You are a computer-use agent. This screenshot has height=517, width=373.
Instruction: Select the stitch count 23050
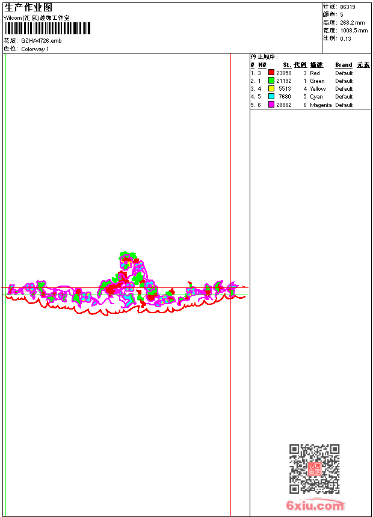[x=283, y=73]
